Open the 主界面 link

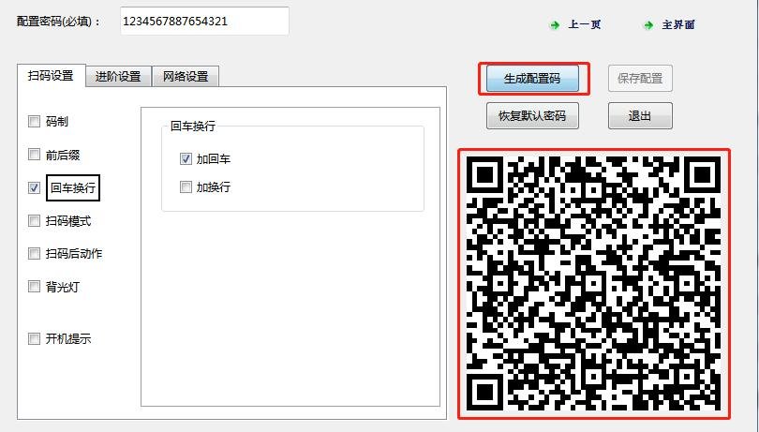click(x=678, y=24)
